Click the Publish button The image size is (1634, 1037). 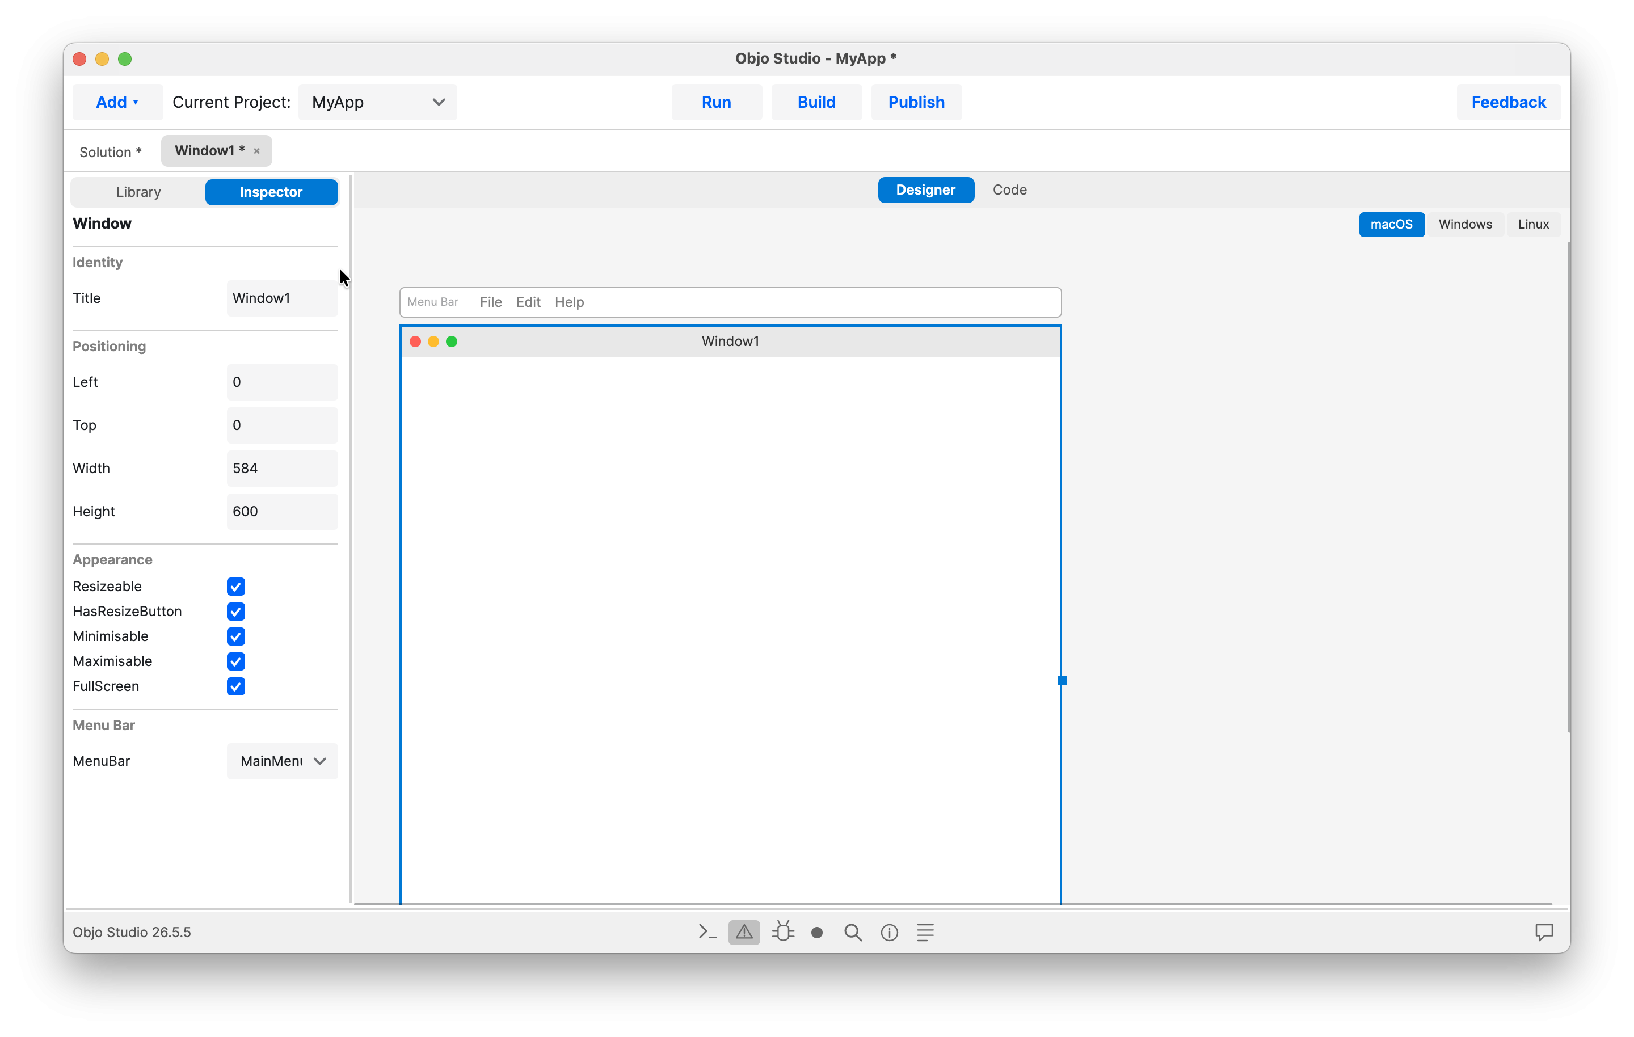[916, 103]
